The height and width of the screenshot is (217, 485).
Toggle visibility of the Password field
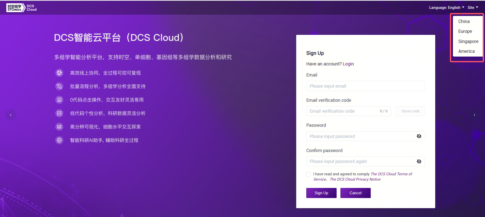point(419,136)
